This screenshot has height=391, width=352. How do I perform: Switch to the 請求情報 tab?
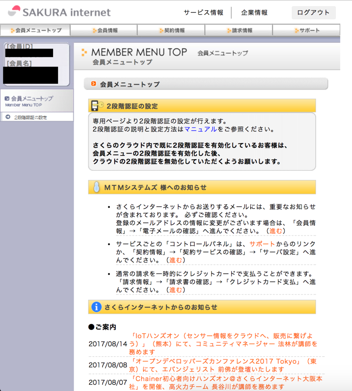(239, 30)
